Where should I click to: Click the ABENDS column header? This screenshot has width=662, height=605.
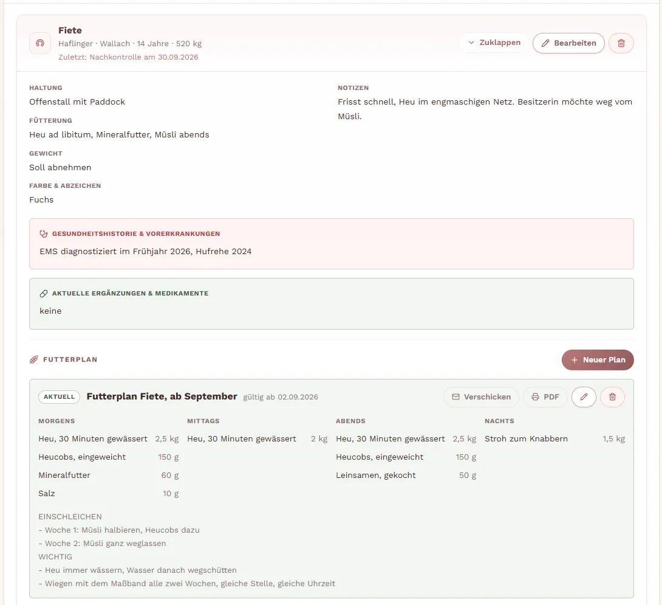point(351,421)
